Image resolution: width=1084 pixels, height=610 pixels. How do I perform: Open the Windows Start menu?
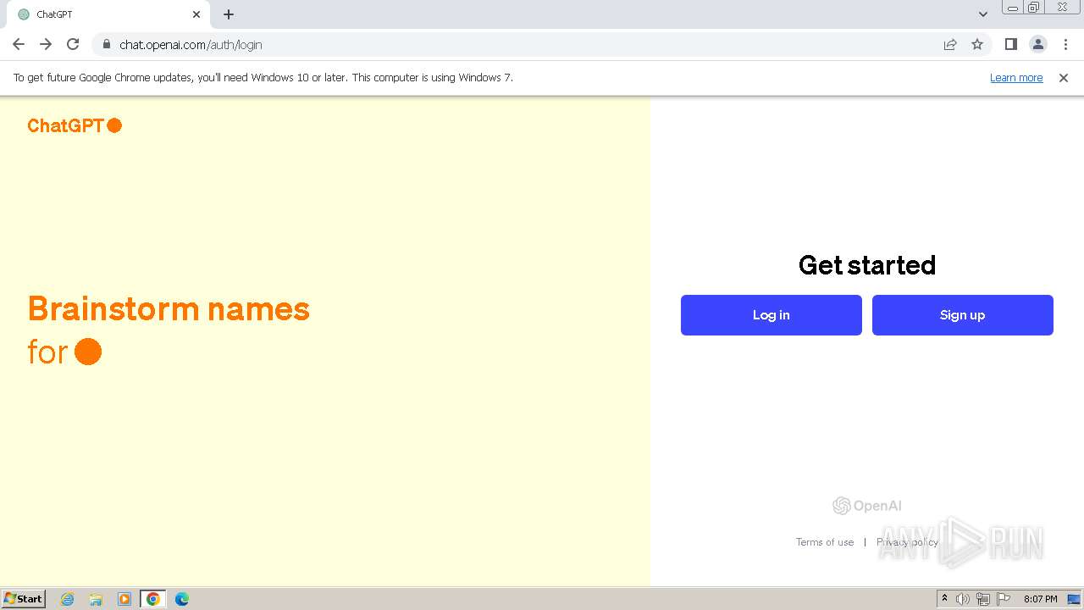[24, 599]
